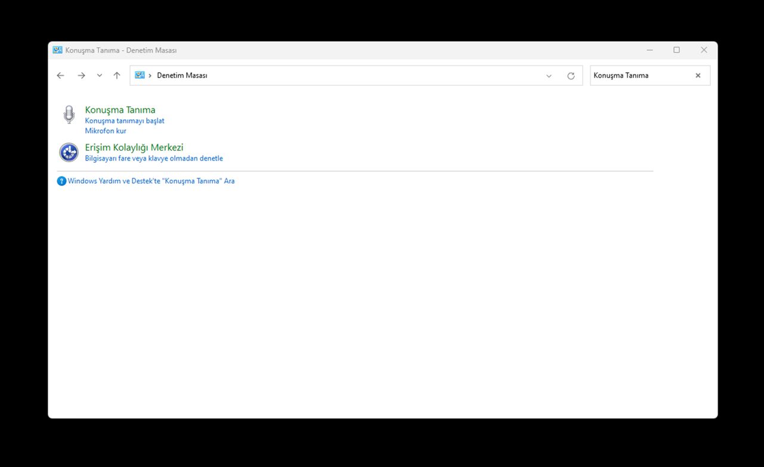Viewport: 764px width, 467px height.
Task: Go back with the back arrow
Action: 60,76
